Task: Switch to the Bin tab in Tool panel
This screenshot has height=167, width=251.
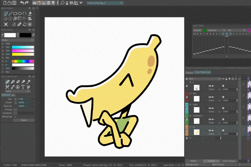Action: pyautogui.click(x=13, y=95)
